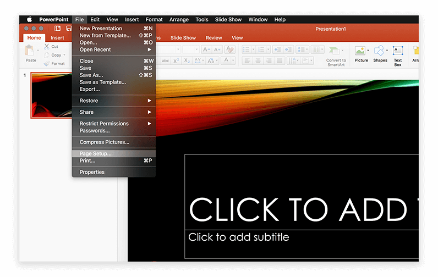Click the Clear Formatting eraser icon

[230, 49]
